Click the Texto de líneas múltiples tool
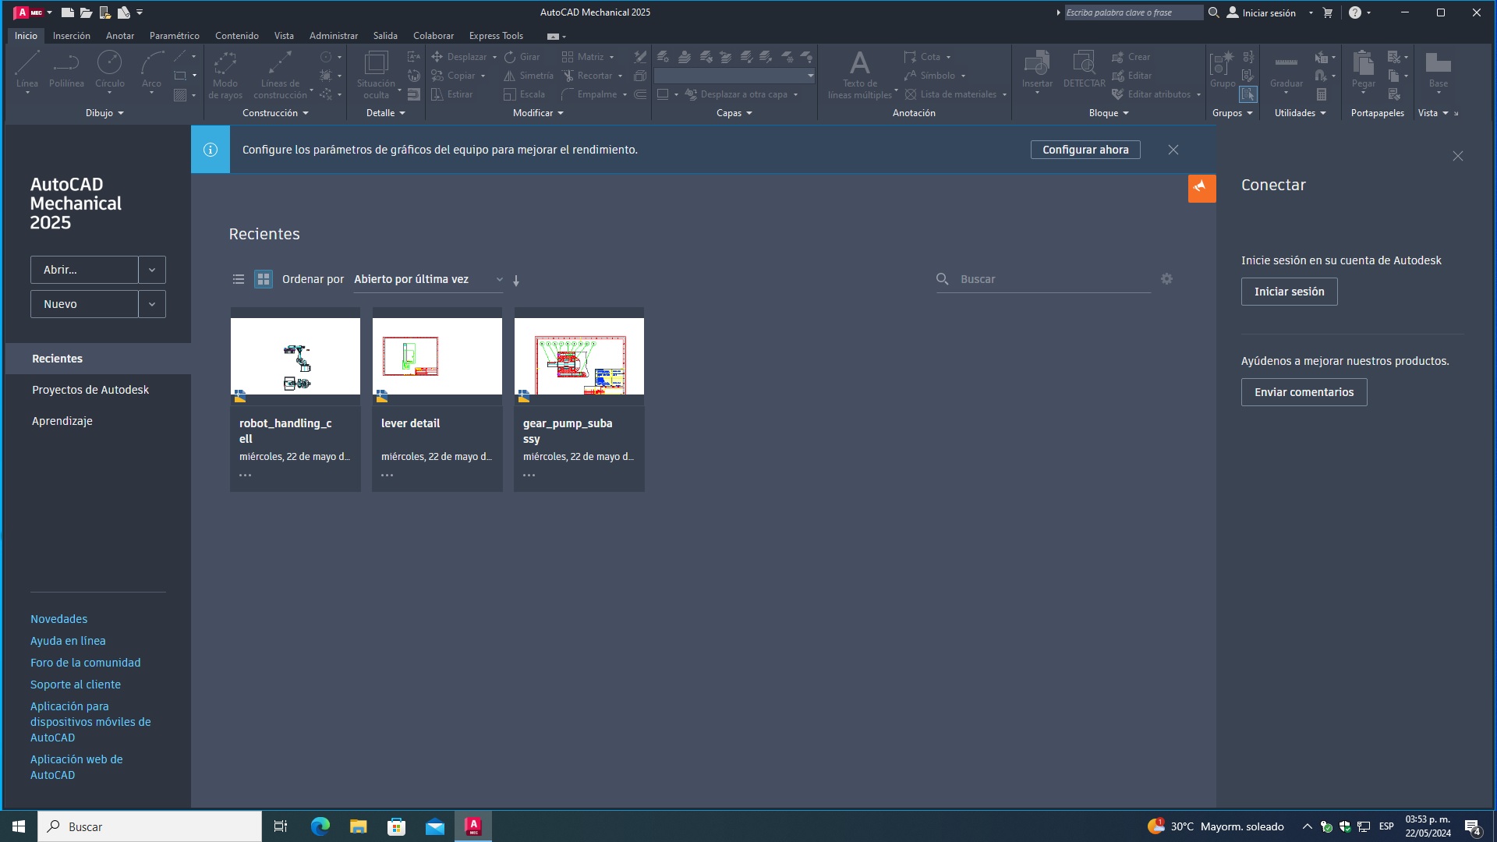1497x842 pixels. pyautogui.click(x=860, y=75)
